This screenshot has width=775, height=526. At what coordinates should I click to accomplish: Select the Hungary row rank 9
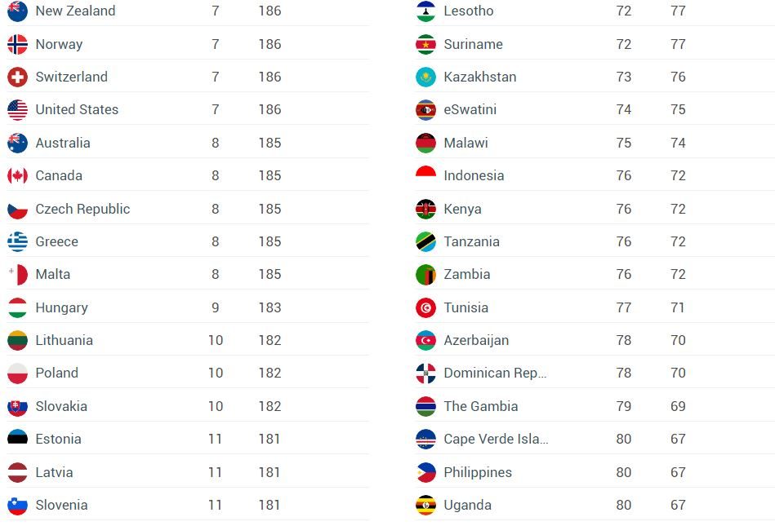coord(216,307)
